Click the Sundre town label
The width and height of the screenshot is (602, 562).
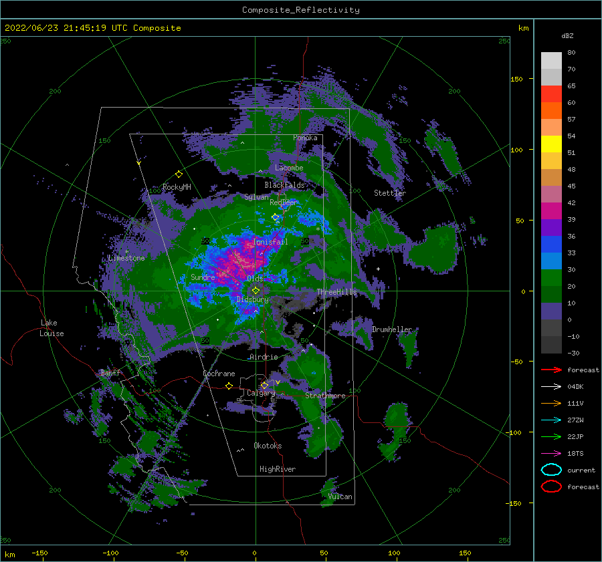203,277
